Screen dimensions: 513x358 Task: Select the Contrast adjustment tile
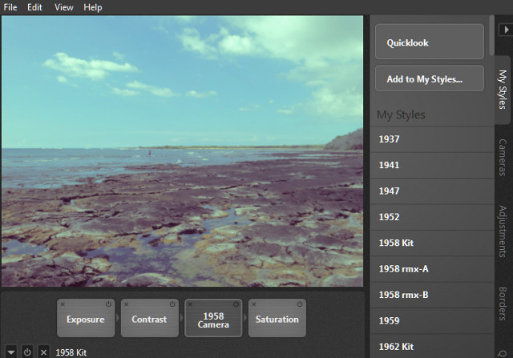(x=150, y=318)
